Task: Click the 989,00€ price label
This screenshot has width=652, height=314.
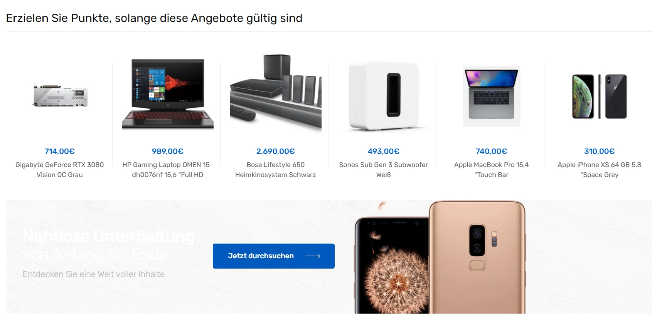Action: [x=168, y=151]
